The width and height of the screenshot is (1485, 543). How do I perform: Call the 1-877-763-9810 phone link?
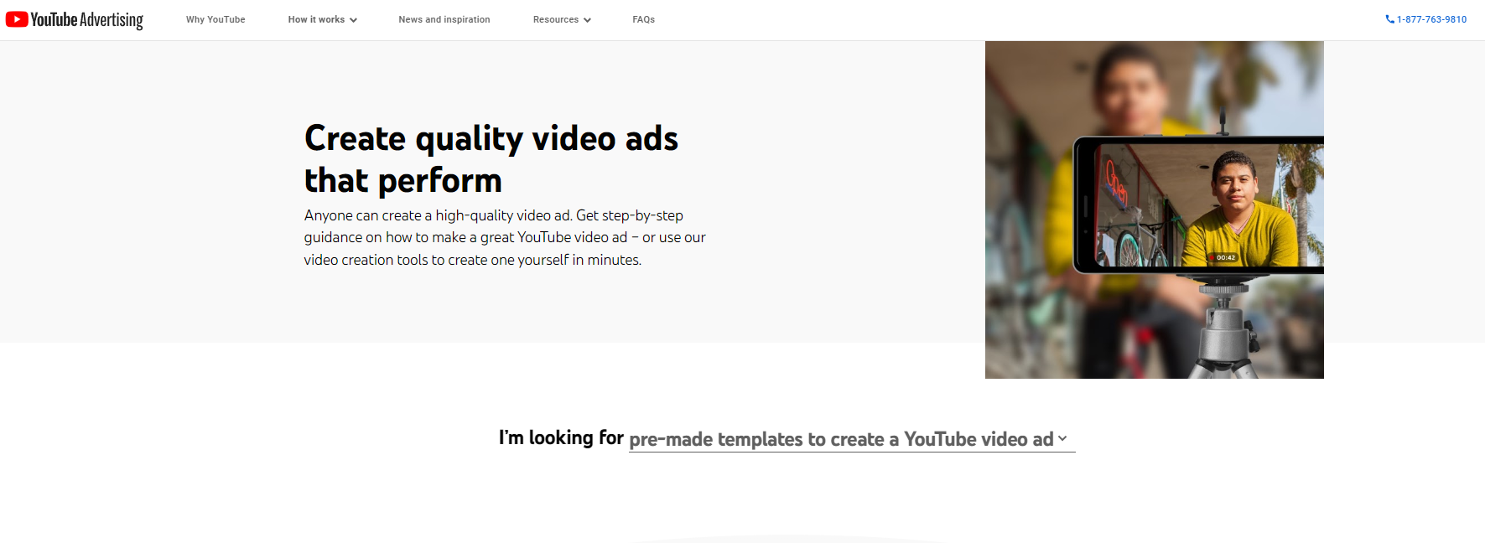(x=1425, y=19)
